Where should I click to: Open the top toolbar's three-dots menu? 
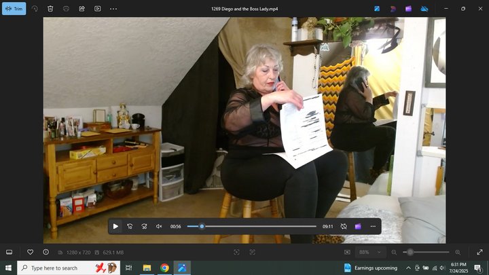coord(113,9)
